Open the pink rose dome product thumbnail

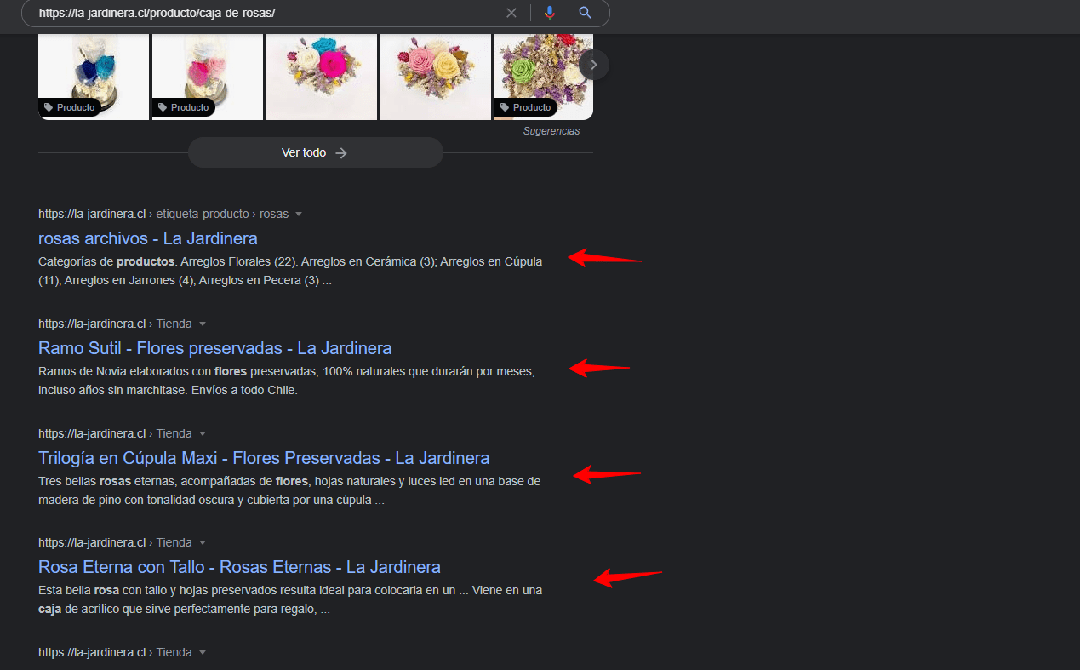point(208,77)
